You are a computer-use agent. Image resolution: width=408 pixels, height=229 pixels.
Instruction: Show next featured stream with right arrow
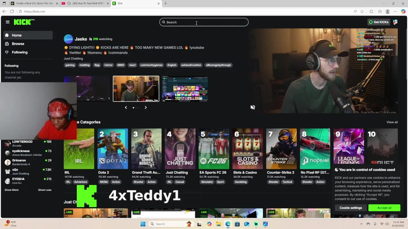[146, 108]
